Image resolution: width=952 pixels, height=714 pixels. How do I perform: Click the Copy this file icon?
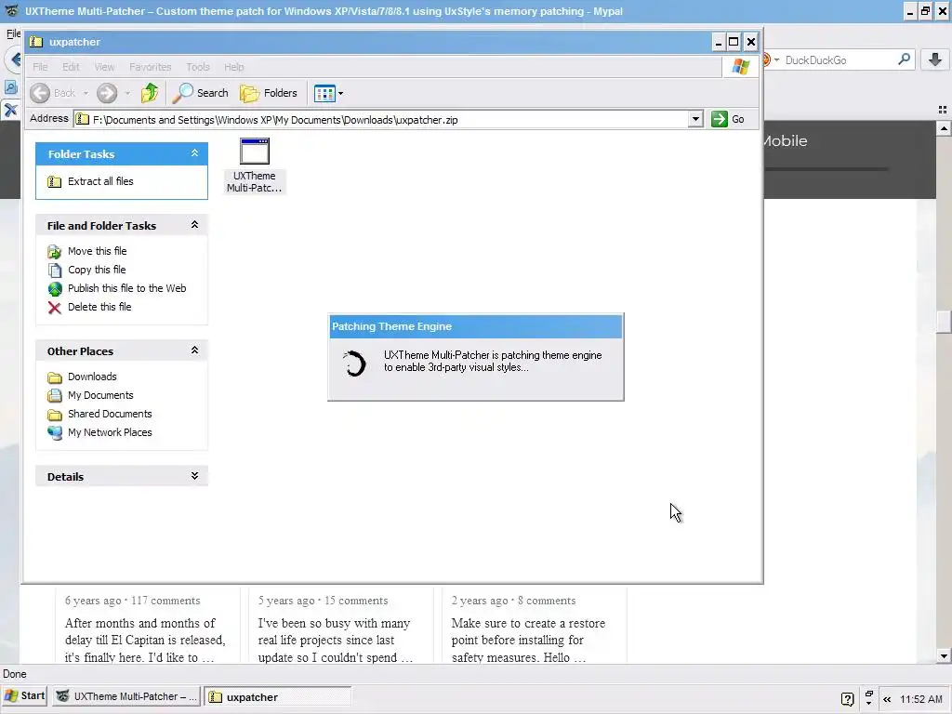pyautogui.click(x=55, y=271)
